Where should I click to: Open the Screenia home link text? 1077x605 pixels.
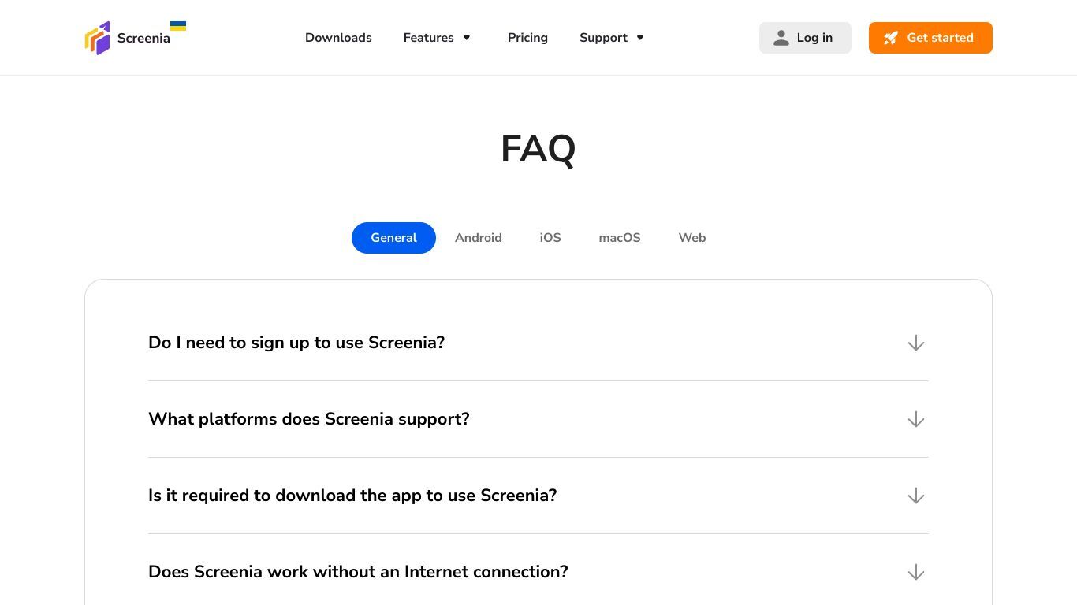tap(143, 38)
